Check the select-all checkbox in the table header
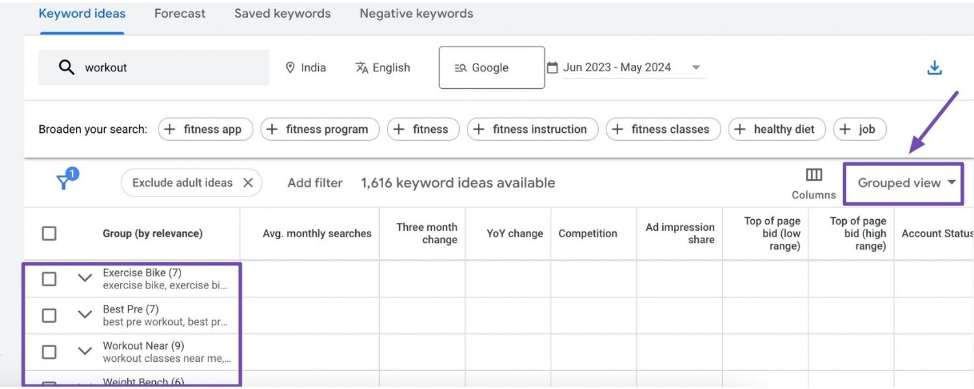Screen dimensions: 974x389 pos(49,233)
